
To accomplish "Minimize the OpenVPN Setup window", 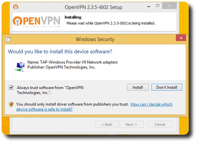I will [149, 6].
